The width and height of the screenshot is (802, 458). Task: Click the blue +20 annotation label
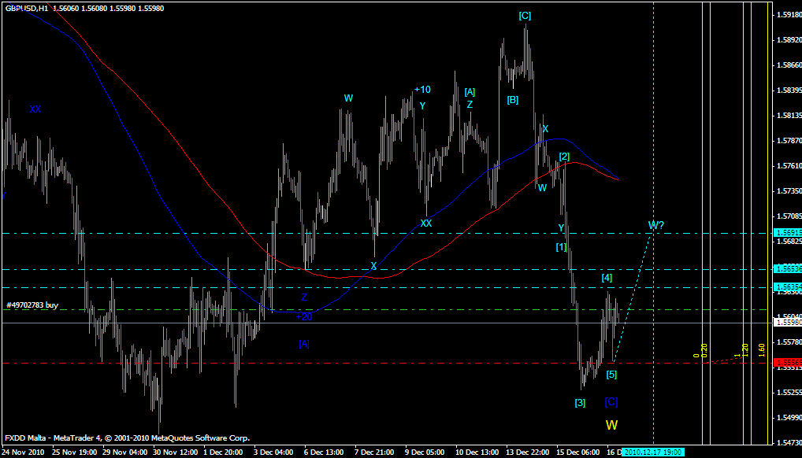tap(304, 317)
